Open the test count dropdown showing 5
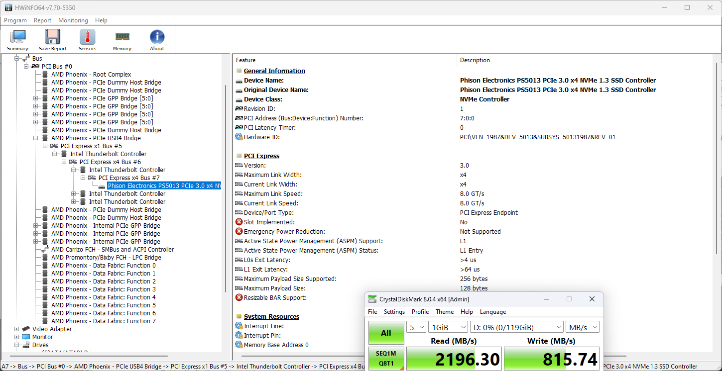 point(416,327)
